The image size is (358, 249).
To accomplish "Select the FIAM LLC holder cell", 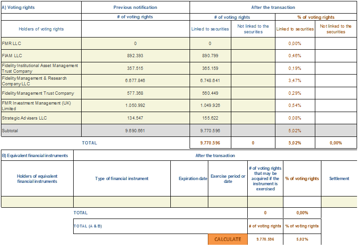I will pos(41,56).
